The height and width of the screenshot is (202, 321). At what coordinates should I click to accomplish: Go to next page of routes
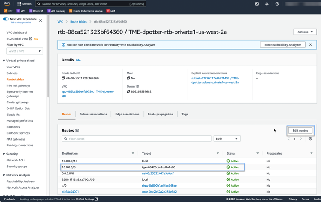[301, 138]
